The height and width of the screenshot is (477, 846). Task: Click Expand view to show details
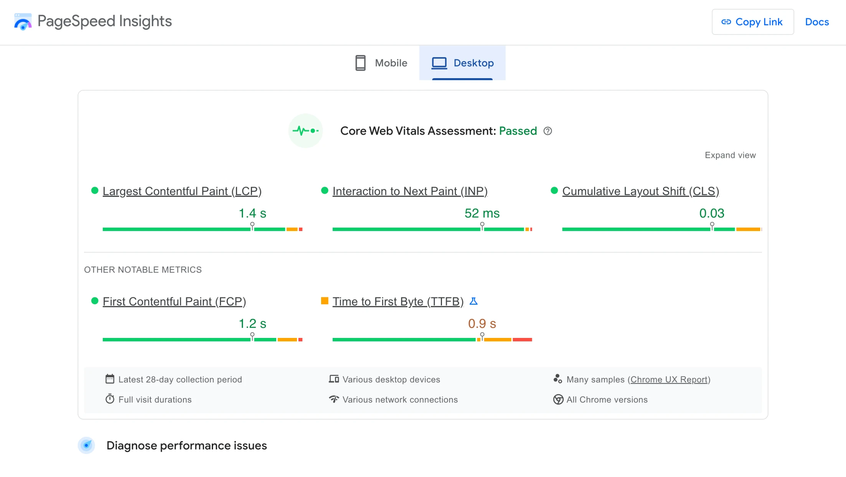[730, 155]
